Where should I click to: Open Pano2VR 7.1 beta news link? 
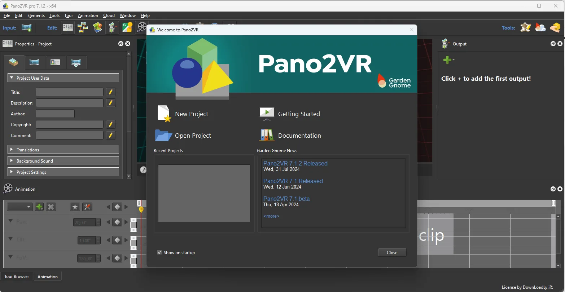point(286,199)
